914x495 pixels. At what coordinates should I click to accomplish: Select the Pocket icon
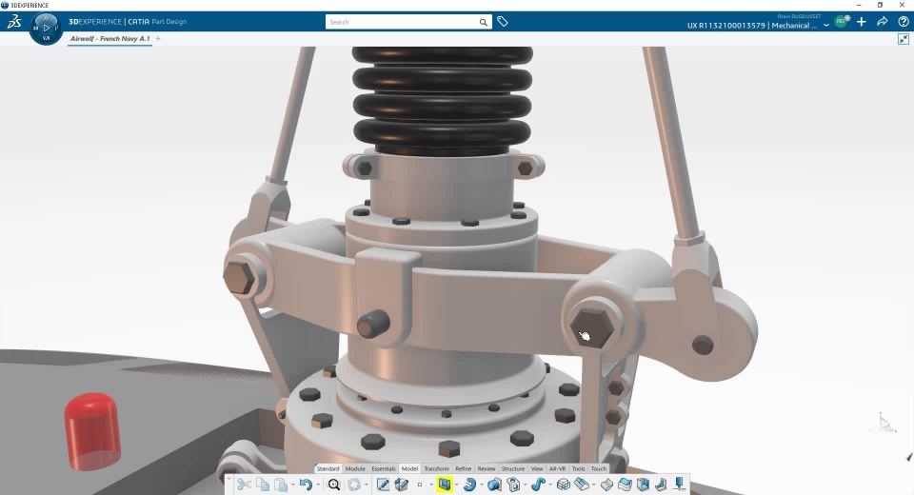point(495,485)
